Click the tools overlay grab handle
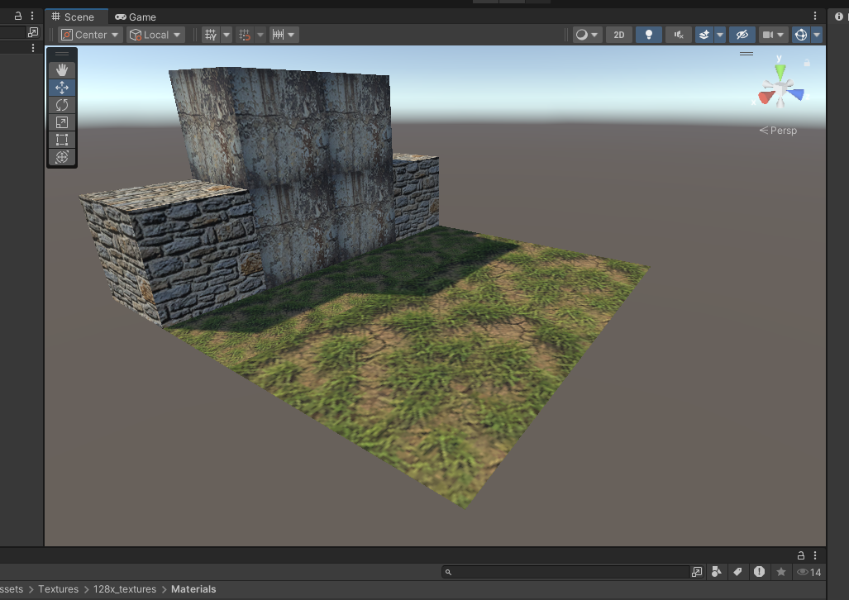Screen dimensions: 849x600 pos(62,54)
